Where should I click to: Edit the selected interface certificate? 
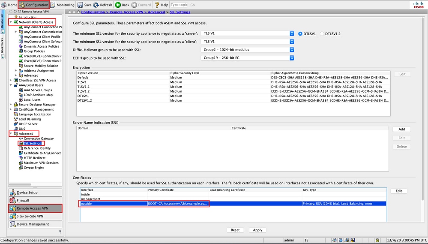[399, 191]
